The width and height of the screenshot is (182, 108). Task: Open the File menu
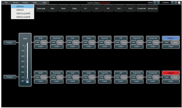pyautogui.click(x=6, y=2)
